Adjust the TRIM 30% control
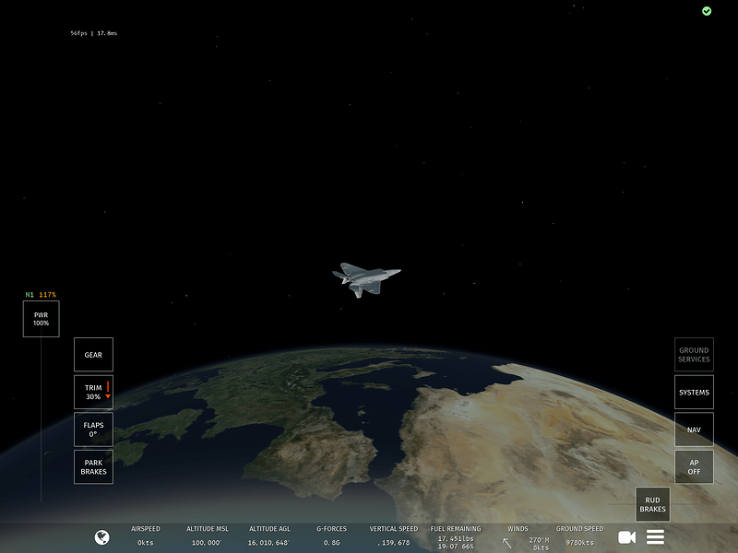The image size is (738, 553). tap(93, 392)
